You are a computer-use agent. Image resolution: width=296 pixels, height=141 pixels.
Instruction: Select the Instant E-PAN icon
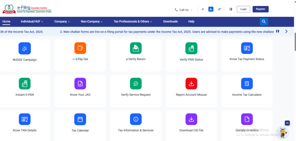click(x=25, y=84)
